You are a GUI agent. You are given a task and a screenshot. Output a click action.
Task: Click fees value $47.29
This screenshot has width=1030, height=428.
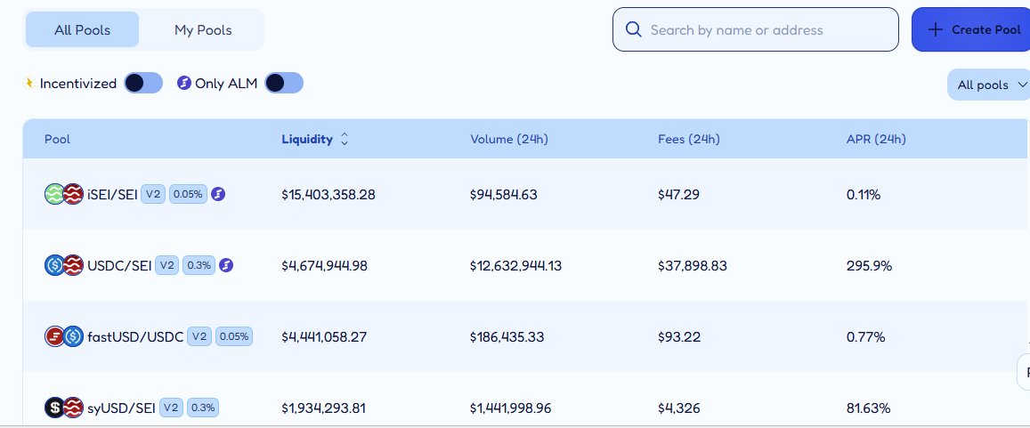click(x=678, y=194)
